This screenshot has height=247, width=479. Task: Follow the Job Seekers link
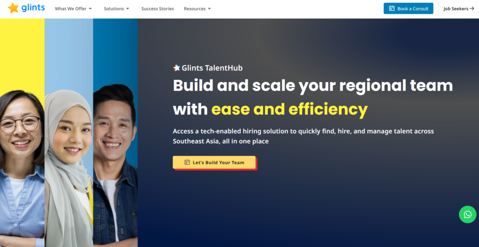[459, 9]
